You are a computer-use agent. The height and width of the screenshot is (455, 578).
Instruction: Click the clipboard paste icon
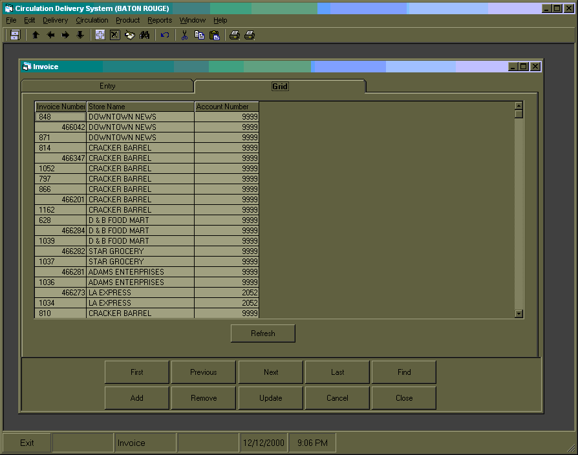click(214, 35)
